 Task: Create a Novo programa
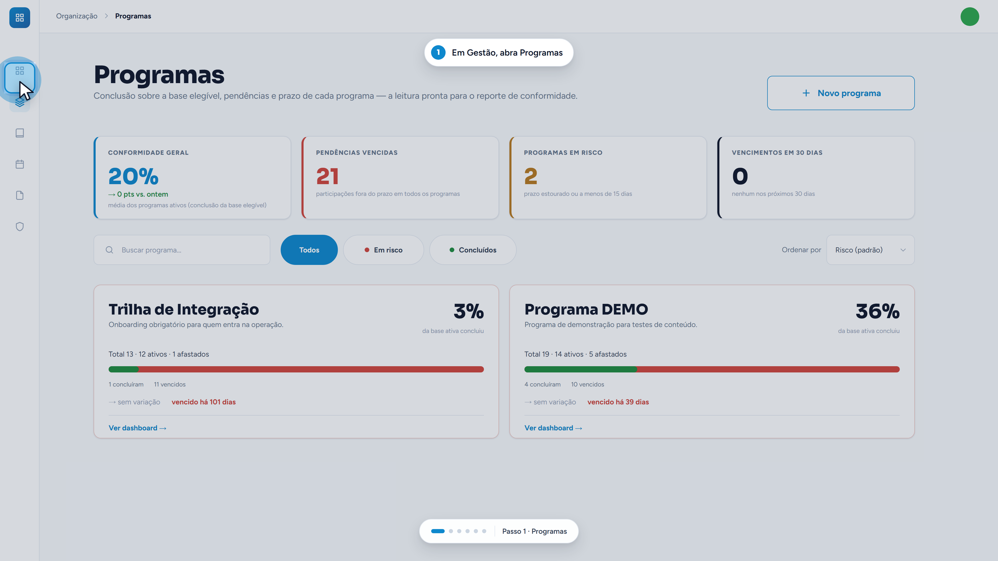tap(841, 93)
